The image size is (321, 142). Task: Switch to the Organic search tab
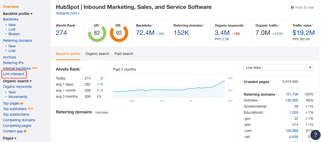[x=97, y=54]
